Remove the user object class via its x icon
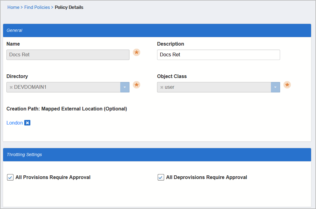Image resolution: width=316 pixels, height=209 pixels. [162, 87]
